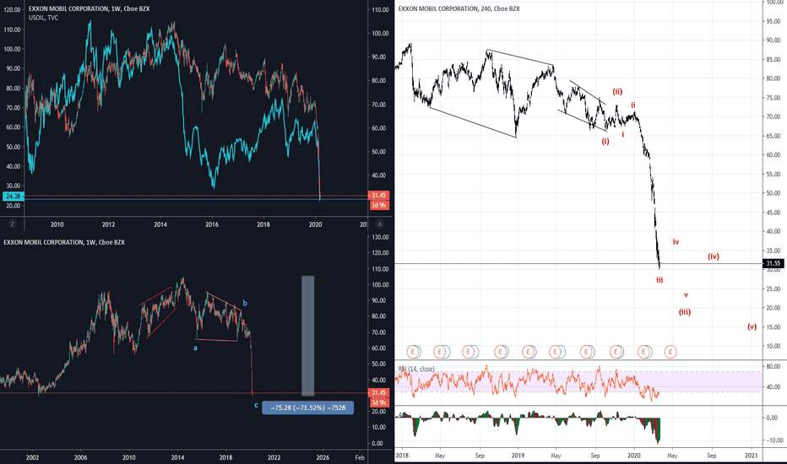Click the top-left chart title Exxon Mobil 1W

[x=89, y=9]
